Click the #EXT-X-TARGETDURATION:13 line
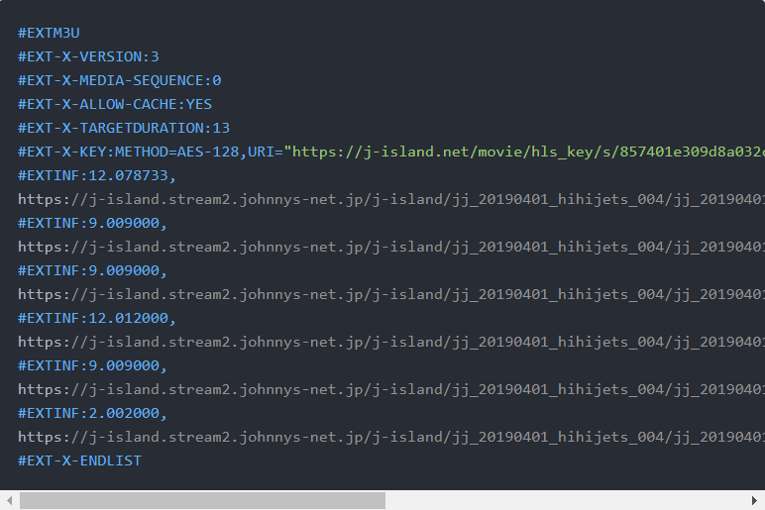Image resolution: width=765 pixels, height=510 pixels. [x=124, y=128]
